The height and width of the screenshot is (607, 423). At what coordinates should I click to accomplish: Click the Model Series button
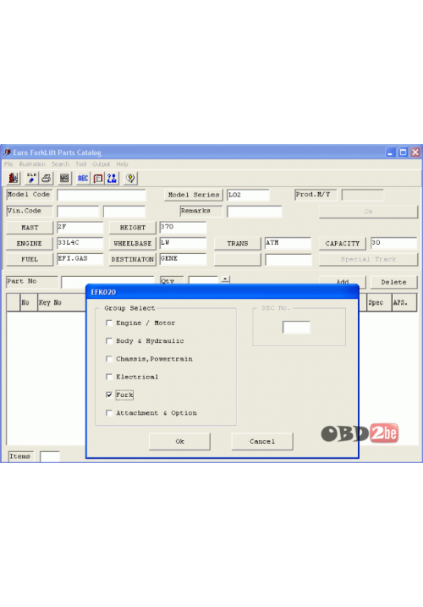[194, 195]
